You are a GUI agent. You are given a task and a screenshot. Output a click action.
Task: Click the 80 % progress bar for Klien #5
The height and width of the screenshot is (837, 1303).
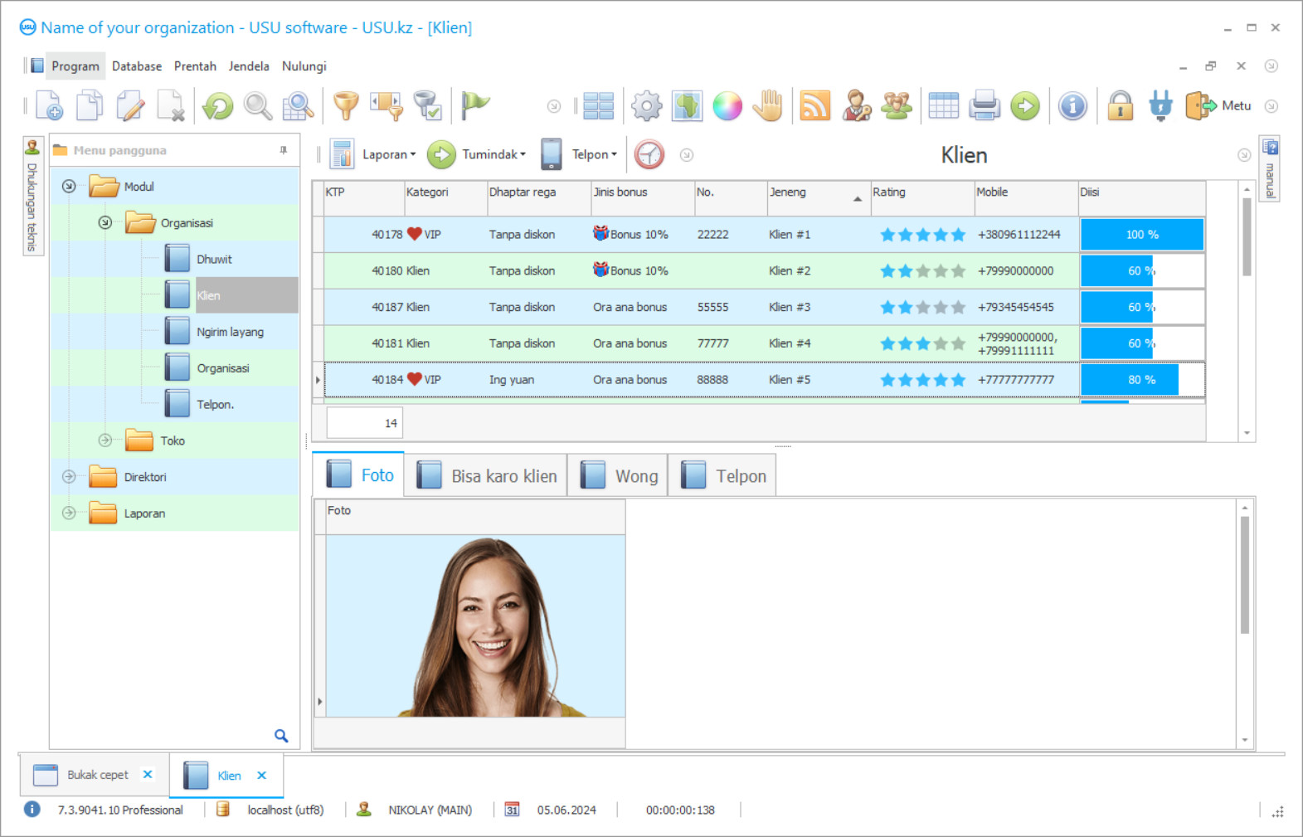pyautogui.click(x=1141, y=380)
